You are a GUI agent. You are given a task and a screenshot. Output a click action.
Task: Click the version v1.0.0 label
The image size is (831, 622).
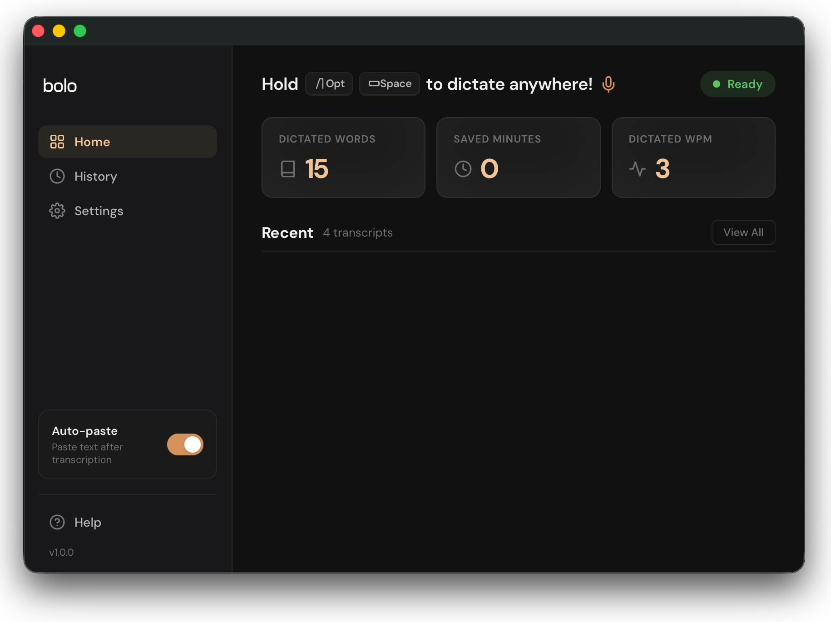pyautogui.click(x=61, y=552)
